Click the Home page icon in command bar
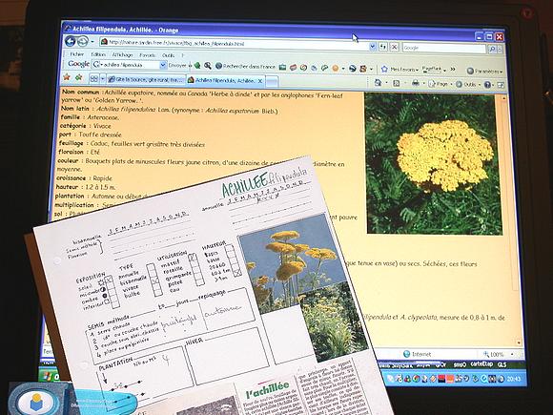Viewport: 553px width, 415px height. (378, 83)
